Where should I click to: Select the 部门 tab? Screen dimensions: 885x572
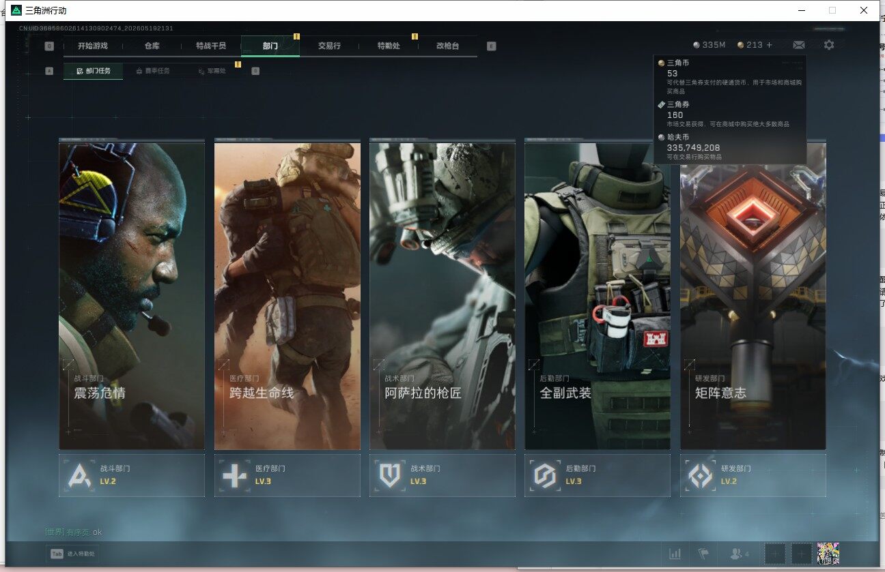[270, 46]
